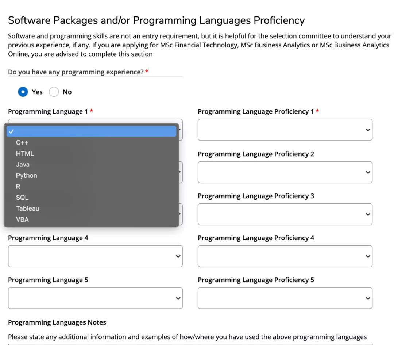Screen dimensions: 394x345
Task: Choose C++ from the open dropdown list
Action: [22, 143]
